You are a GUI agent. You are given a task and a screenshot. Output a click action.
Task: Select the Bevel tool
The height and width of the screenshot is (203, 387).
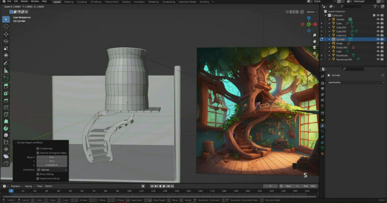[6, 100]
